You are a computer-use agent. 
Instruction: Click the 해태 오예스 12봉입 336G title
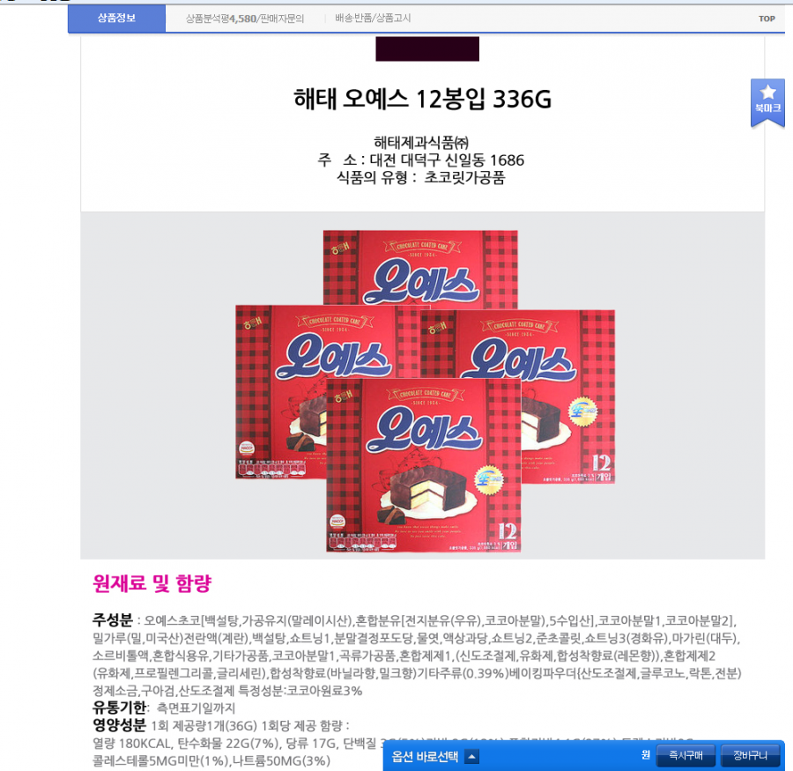click(422, 99)
